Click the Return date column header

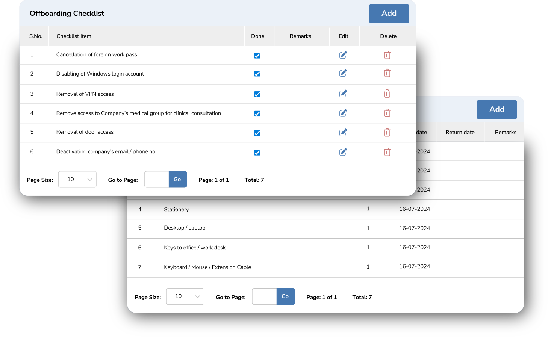coord(460,132)
